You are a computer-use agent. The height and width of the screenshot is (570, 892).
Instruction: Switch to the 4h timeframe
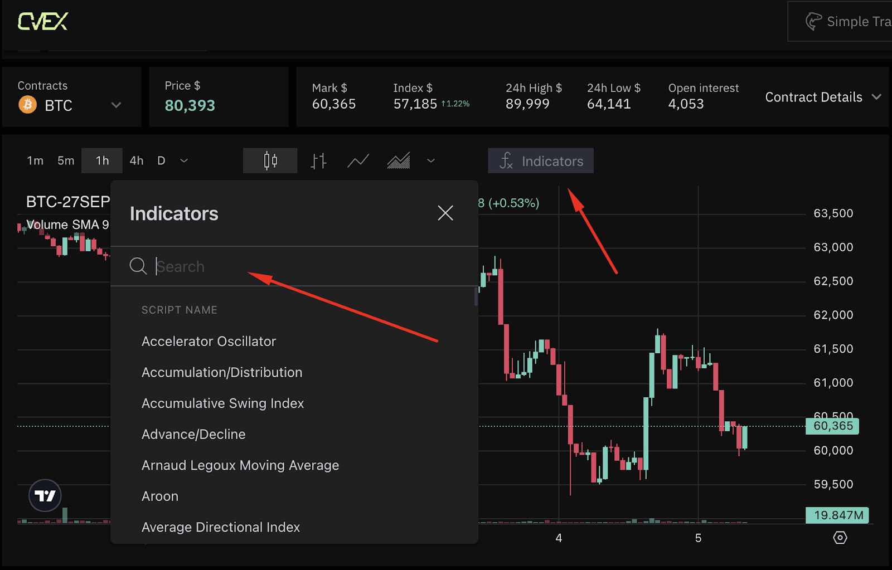pyautogui.click(x=137, y=161)
